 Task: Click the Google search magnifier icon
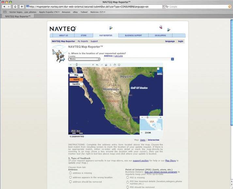[x=167, y=7]
